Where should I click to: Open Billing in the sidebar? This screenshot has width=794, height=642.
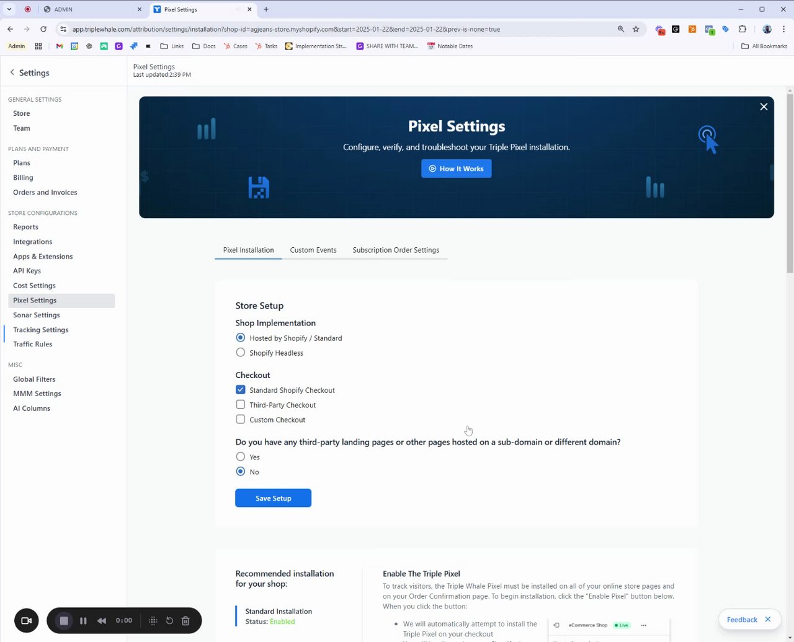23,178
